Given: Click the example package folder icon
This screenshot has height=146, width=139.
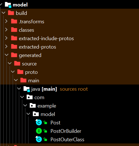Looking at the screenshot, I should 33,106.
